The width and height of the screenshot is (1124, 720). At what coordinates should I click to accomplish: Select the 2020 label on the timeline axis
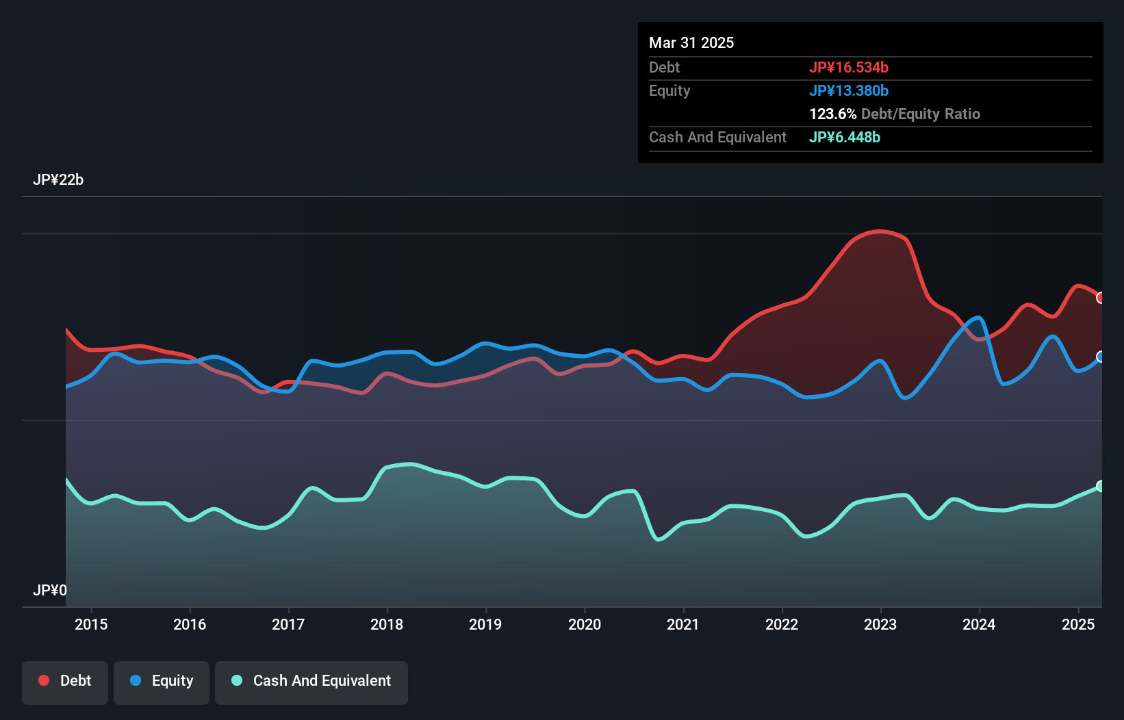point(585,624)
